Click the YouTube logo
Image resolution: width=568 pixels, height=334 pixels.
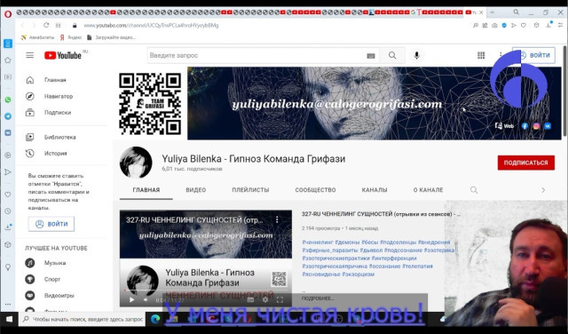coord(63,55)
